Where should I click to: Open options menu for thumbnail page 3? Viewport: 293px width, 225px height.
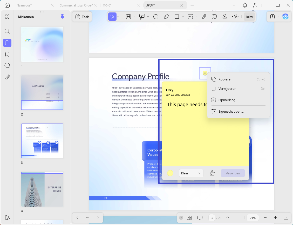[61, 162]
